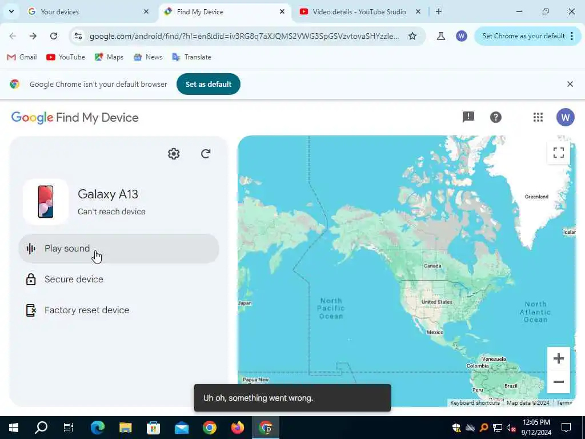Click Play sound for Galaxy A13
The width and height of the screenshot is (585, 439).
(119, 249)
